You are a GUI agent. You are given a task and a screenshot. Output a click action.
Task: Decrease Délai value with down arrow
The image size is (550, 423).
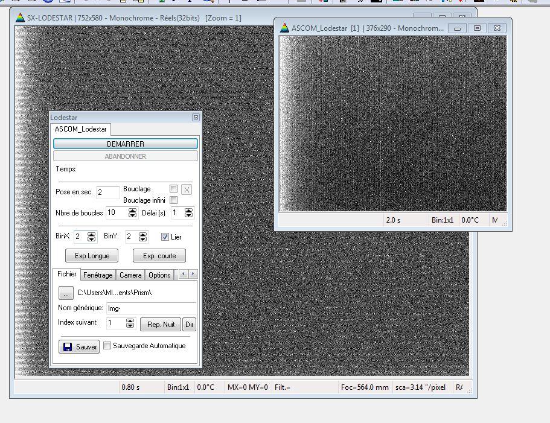point(188,215)
